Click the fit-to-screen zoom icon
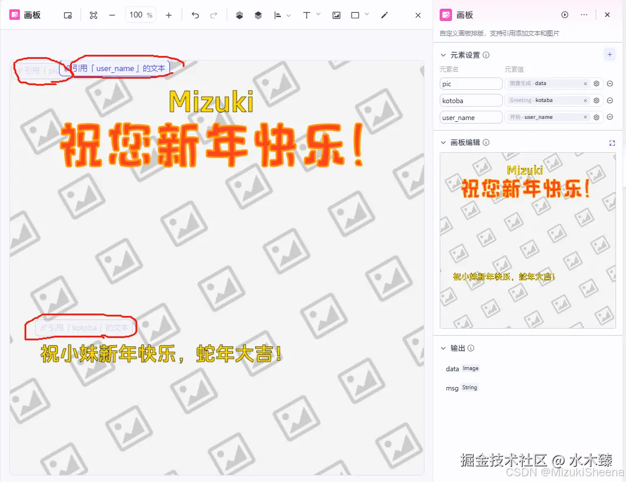626x482 pixels. pyautogui.click(x=93, y=16)
